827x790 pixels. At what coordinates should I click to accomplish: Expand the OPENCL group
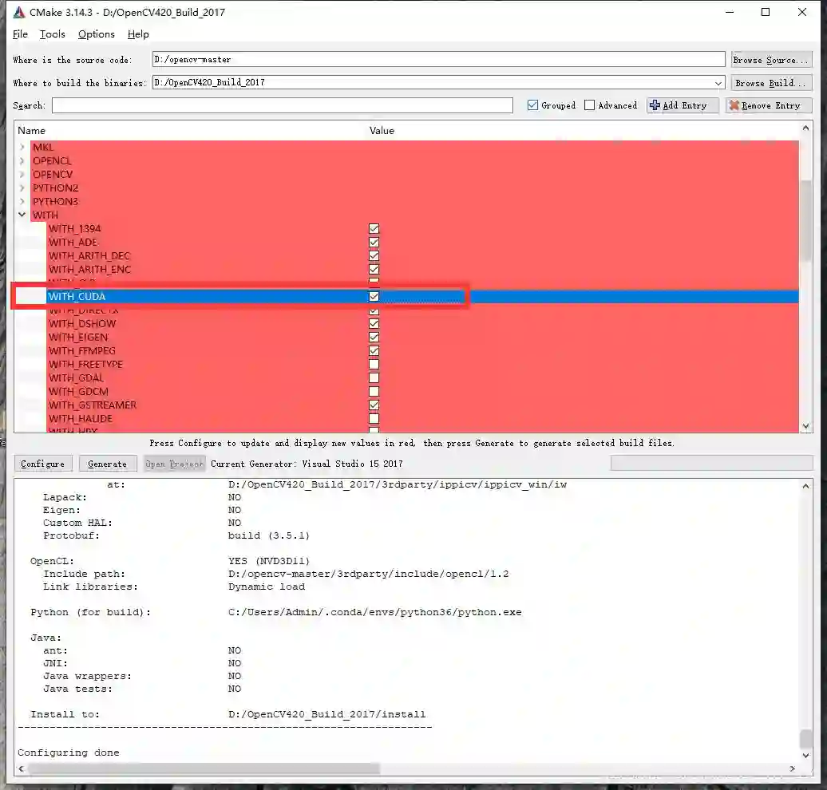[x=22, y=160]
